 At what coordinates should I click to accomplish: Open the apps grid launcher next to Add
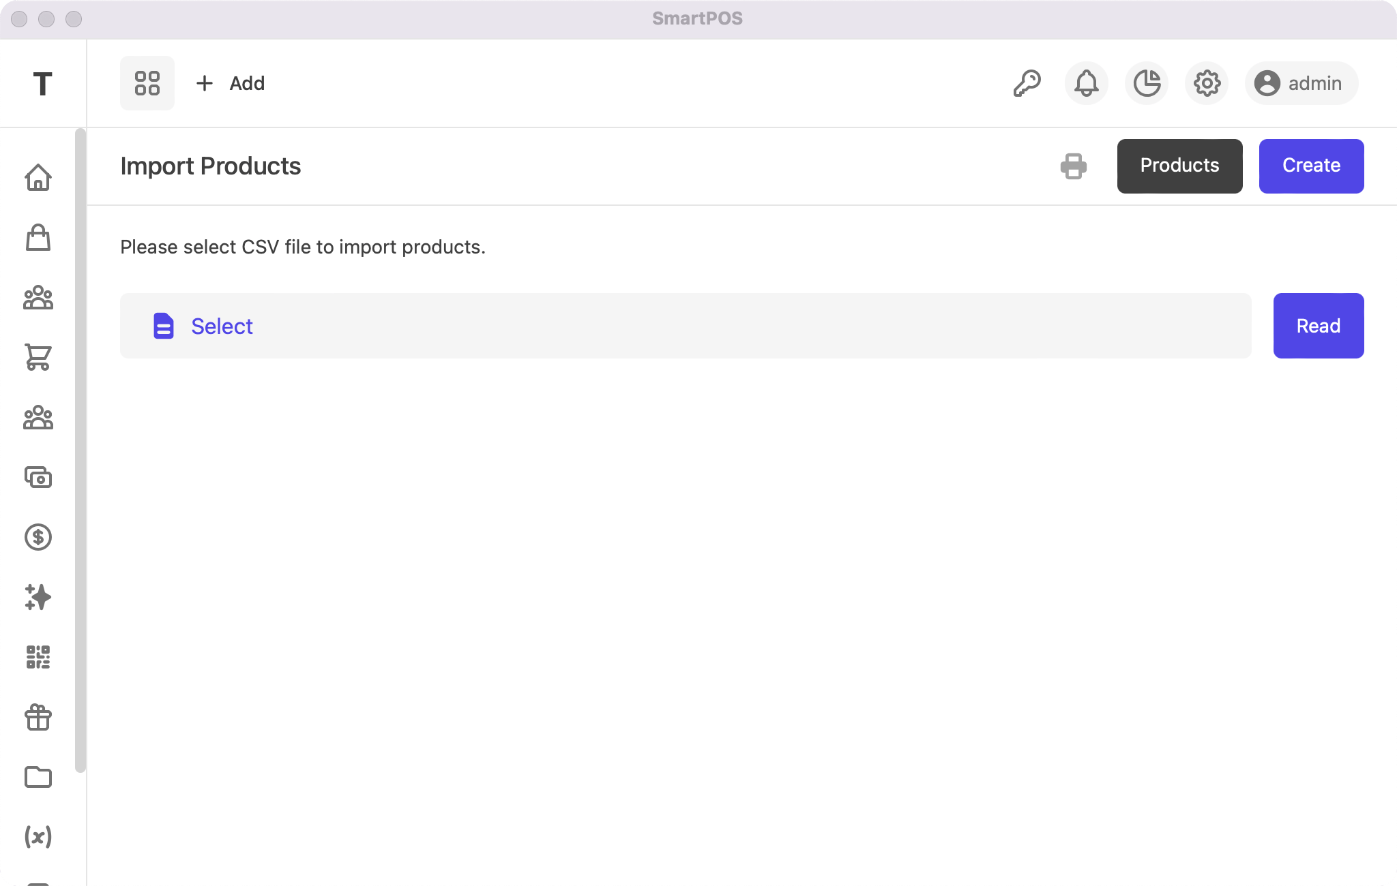point(147,82)
